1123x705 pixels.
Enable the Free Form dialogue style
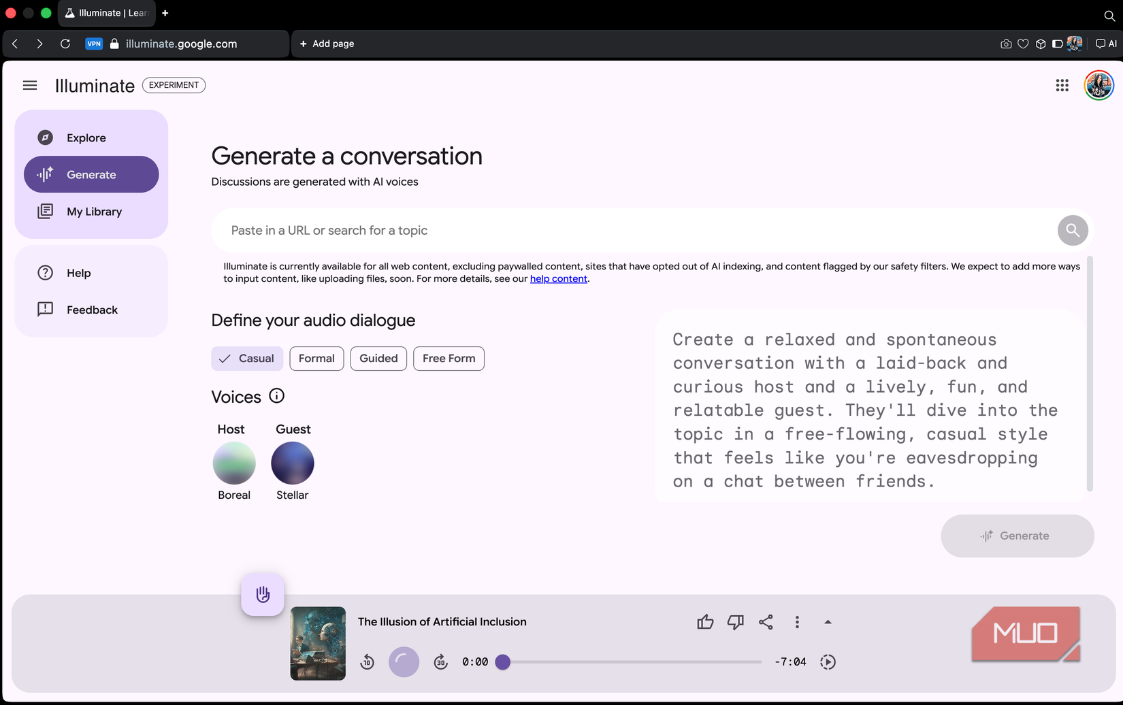(449, 358)
